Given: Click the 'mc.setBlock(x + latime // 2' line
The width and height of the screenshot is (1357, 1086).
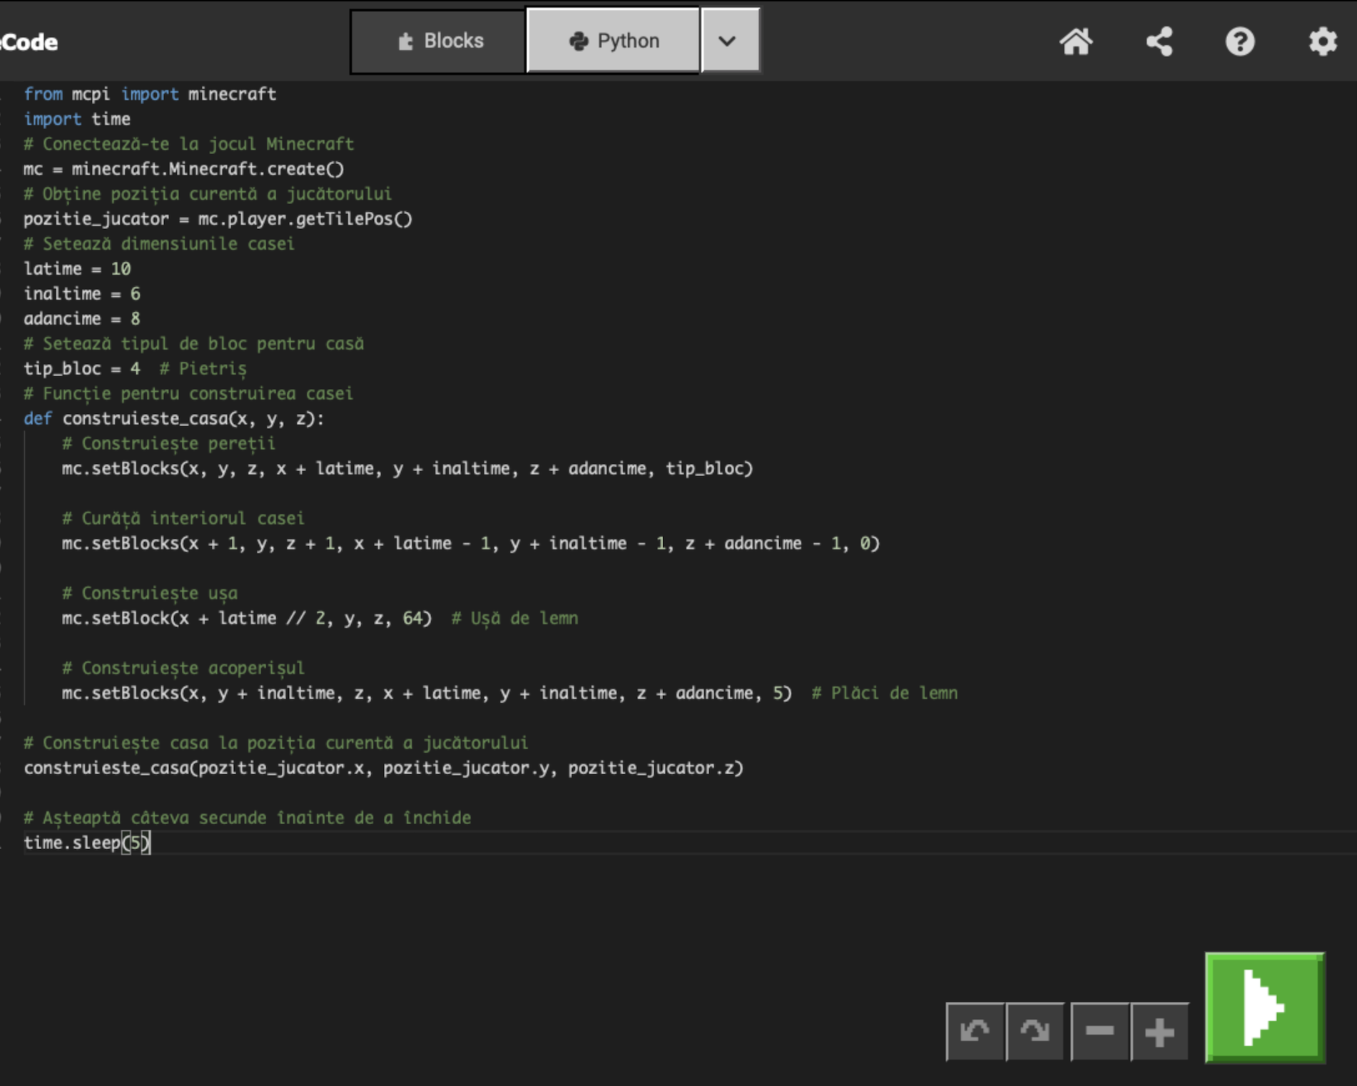Looking at the screenshot, I should click(247, 619).
